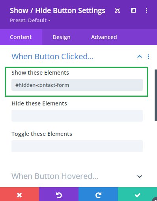Click the When Button Clicked heading
Viewport: 157px width, 201px height.
click(52, 56)
